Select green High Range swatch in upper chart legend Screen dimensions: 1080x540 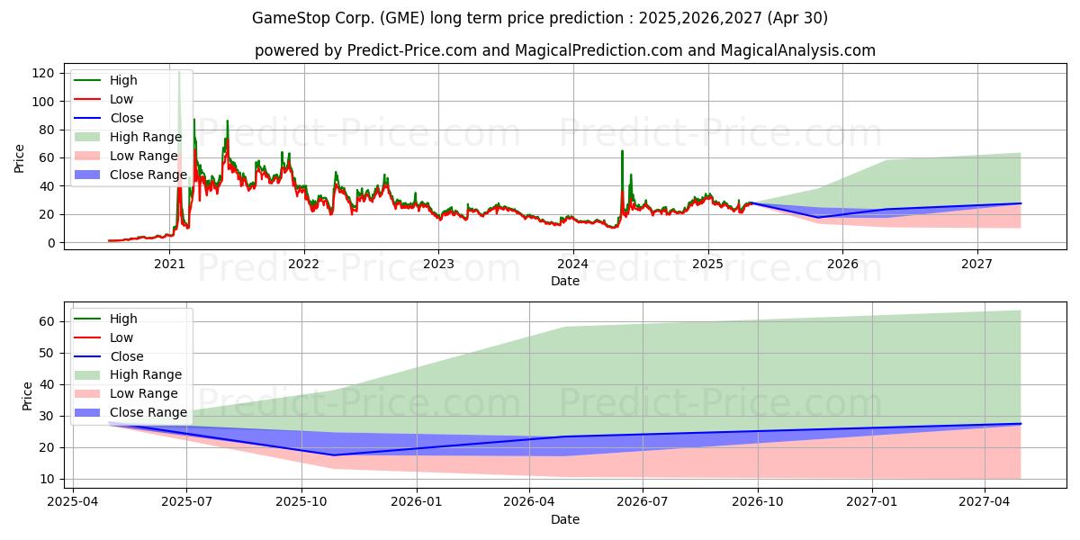click(x=88, y=137)
